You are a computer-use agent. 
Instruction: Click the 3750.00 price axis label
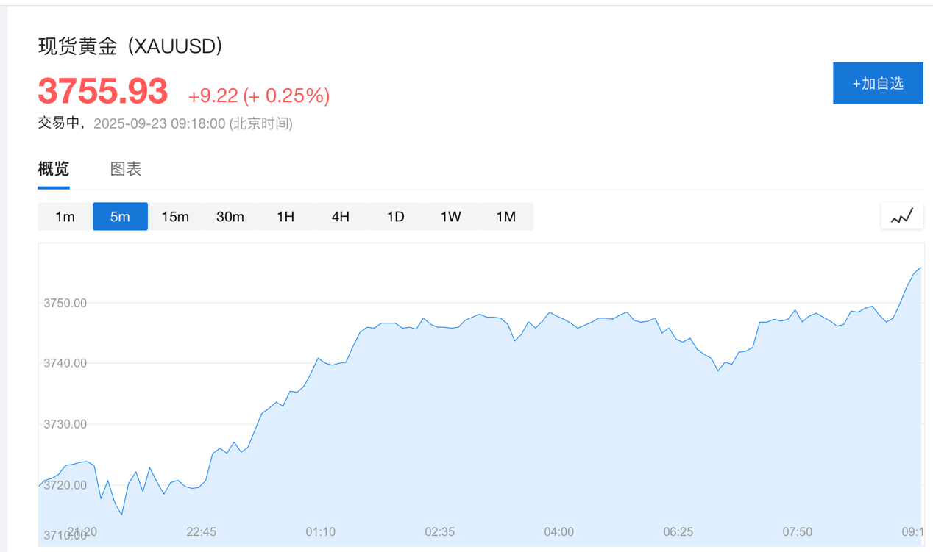click(x=65, y=303)
